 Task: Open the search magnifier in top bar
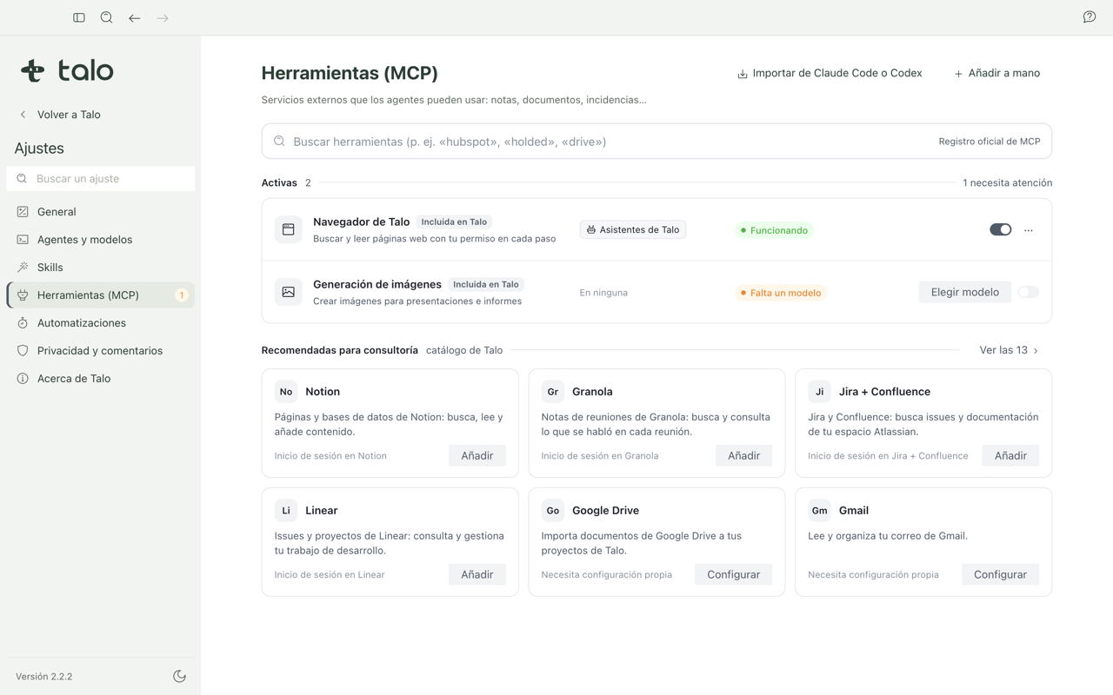tap(107, 17)
